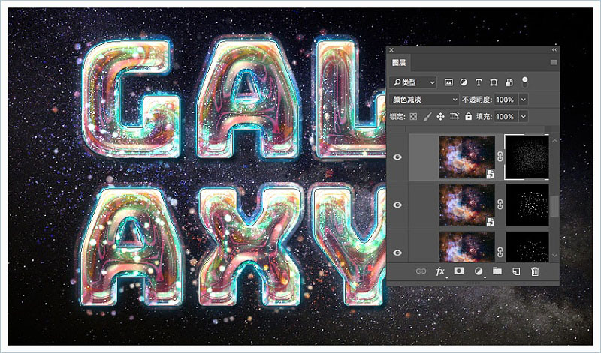Select the top layer's mask thumbnail
The width and height of the screenshot is (601, 353).
click(x=527, y=157)
